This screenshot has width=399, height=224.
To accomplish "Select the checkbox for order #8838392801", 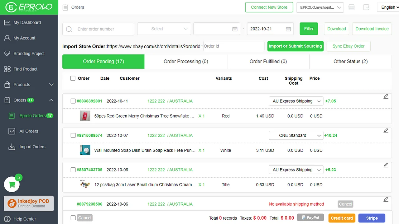I will click(73, 101).
